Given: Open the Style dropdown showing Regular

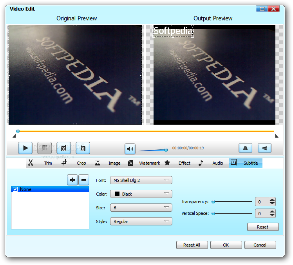Looking at the screenshot, I should tap(141, 221).
